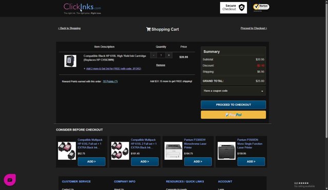
Task: Add the Pantum P3500DN printer to cart
Action: pos(251,162)
